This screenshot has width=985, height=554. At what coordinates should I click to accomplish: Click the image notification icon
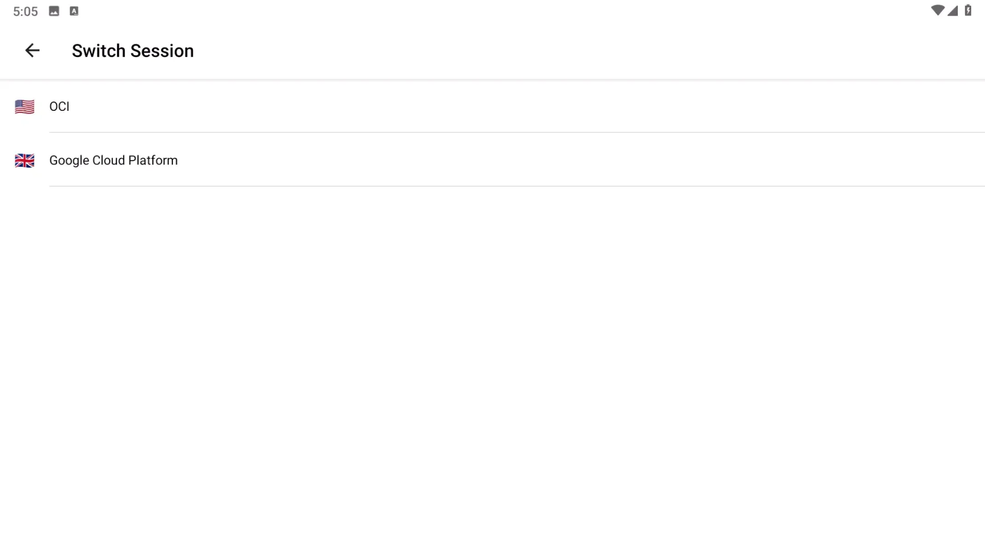[54, 11]
